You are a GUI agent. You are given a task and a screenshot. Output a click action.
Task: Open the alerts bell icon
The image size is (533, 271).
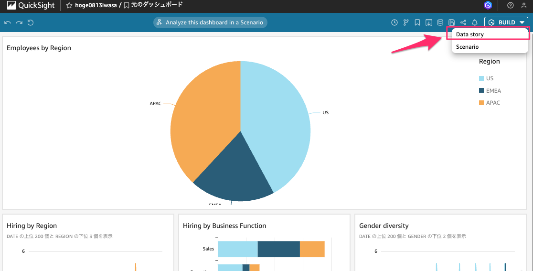475,22
